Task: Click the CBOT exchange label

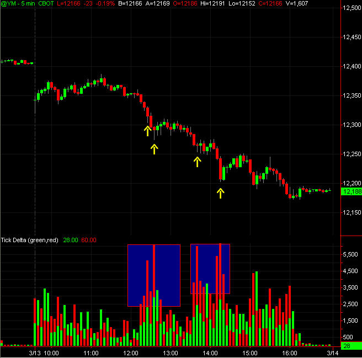Action: [46, 3]
